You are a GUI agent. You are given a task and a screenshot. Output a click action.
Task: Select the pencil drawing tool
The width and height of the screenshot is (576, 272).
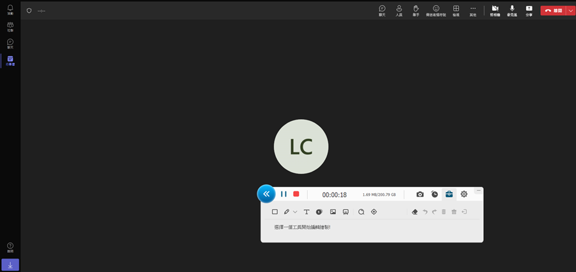click(x=287, y=212)
